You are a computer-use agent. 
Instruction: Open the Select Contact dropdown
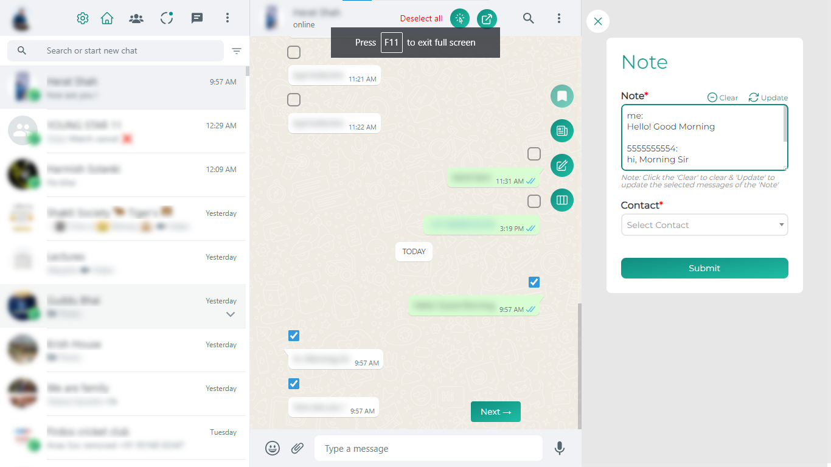coord(704,224)
